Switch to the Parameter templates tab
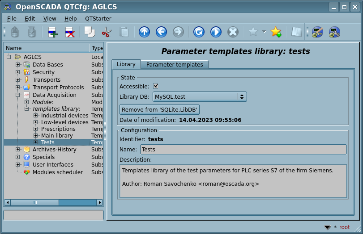Screen dimensions: 363x234 175,65
